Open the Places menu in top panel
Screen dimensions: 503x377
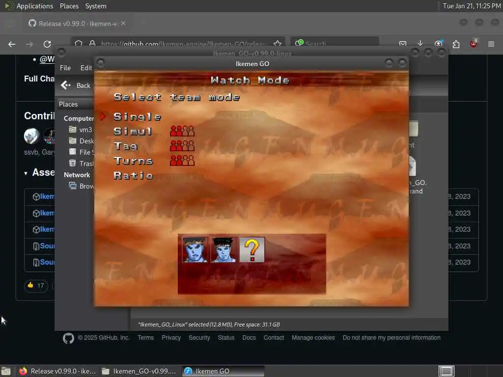click(69, 6)
